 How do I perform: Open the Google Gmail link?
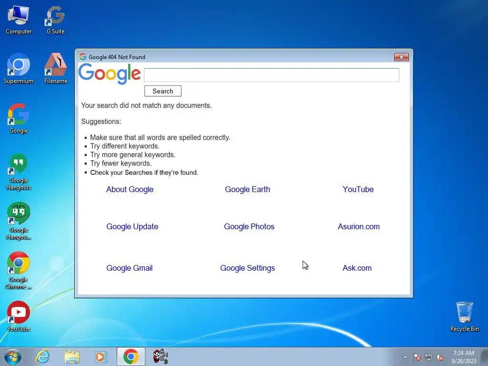130,268
